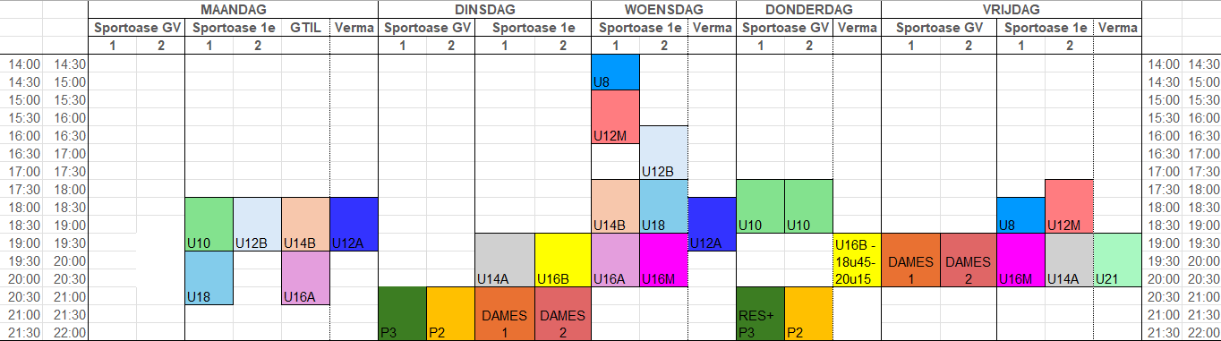
Task: Select the green U10 cell on Monday
Action: tap(209, 225)
